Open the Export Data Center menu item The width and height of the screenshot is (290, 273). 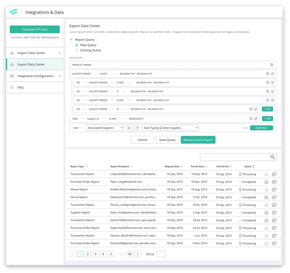click(35, 64)
